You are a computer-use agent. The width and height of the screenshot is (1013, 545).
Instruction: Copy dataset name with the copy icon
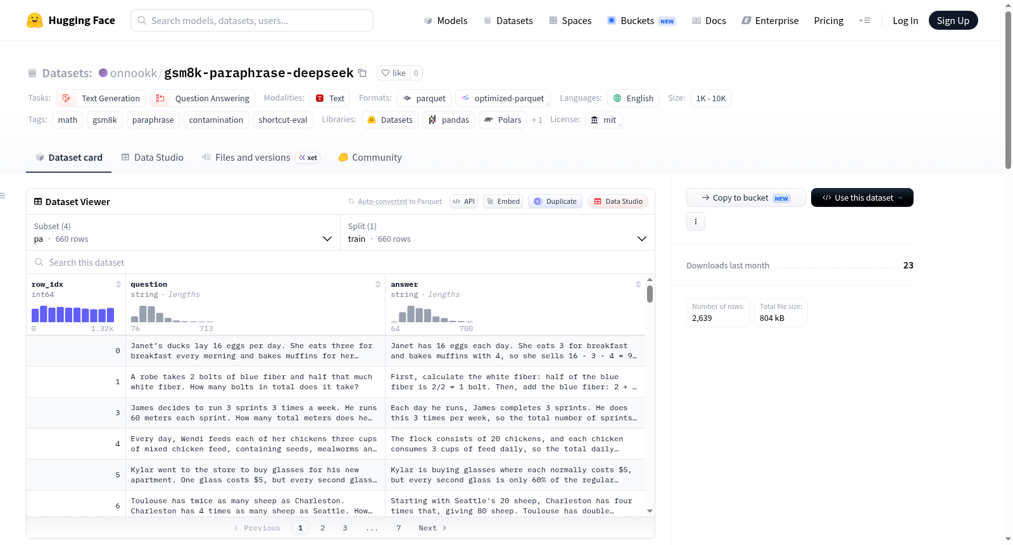(362, 73)
